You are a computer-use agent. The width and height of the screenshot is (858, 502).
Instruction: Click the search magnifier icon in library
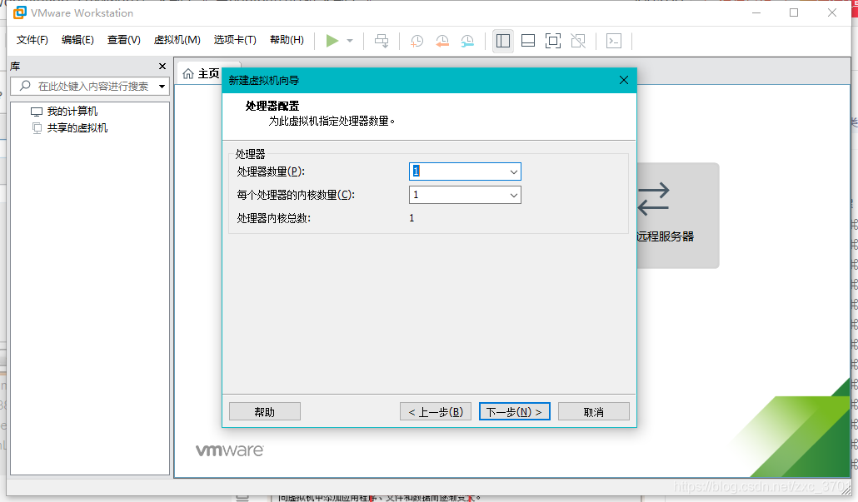25,86
